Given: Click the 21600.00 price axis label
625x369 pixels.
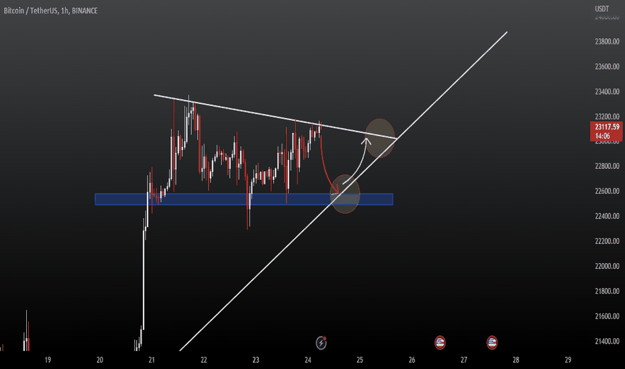Looking at the screenshot, I should [x=607, y=317].
